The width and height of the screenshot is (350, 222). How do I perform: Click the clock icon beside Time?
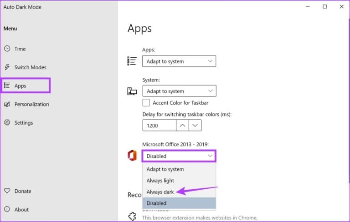click(x=7, y=49)
